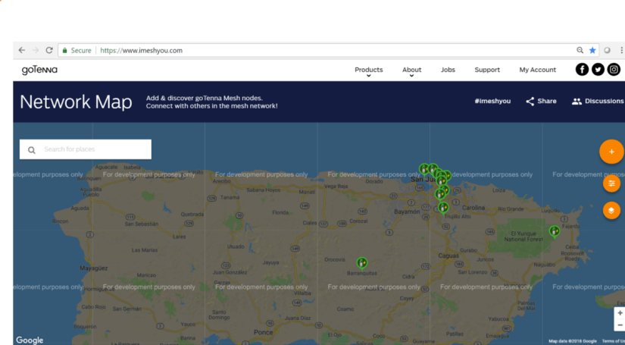The image size is (625, 345).
Task: Open goTenna's Twitter page icon
Action: click(598, 70)
